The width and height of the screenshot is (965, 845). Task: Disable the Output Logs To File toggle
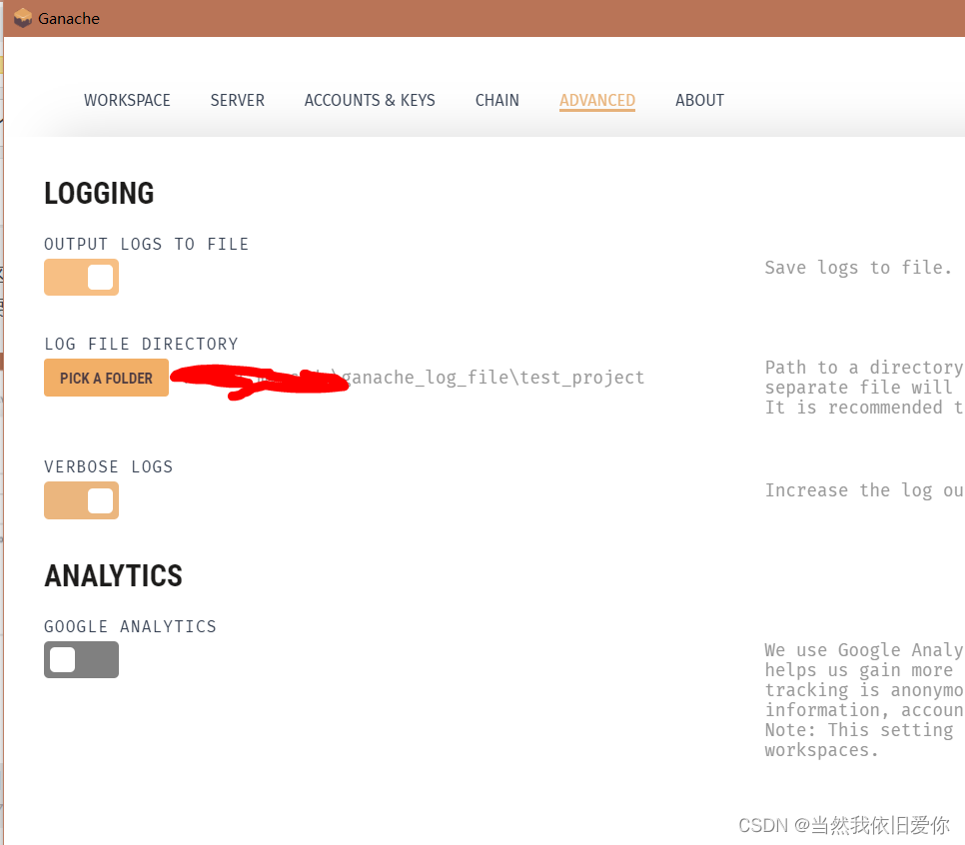pyautogui.click(x=81, y=277)
